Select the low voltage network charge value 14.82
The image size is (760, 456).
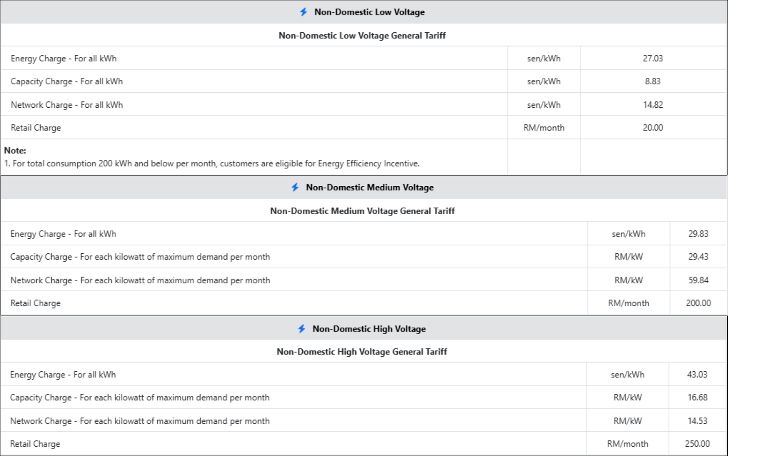653,105
